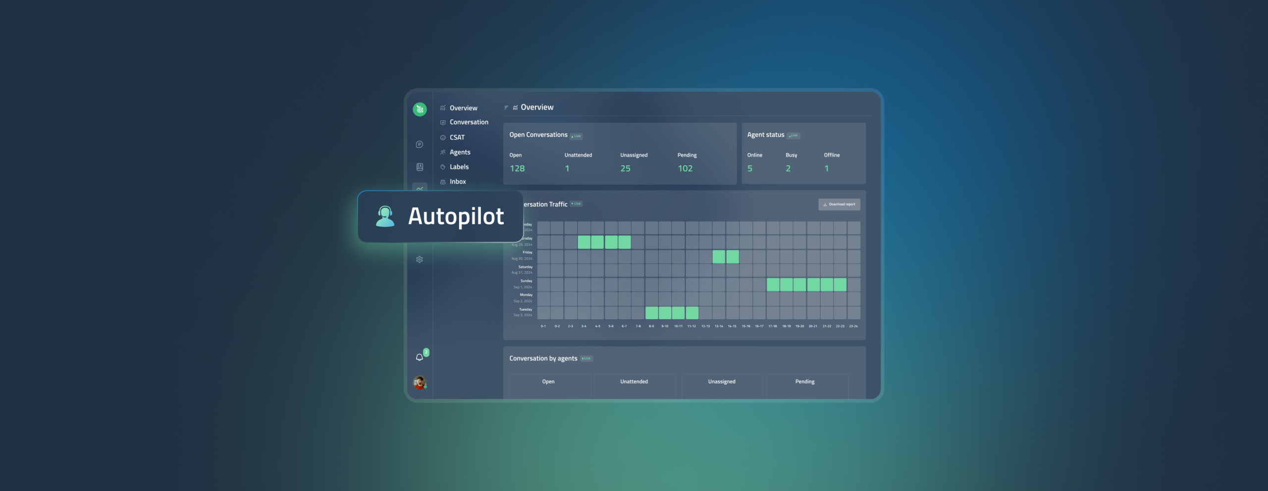Open the conversations chat bubble sidebar icon
This screenshot has height=491, width=1268.
(420, 145)
